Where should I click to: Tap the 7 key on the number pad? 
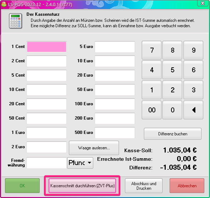[x=151, y=50]
